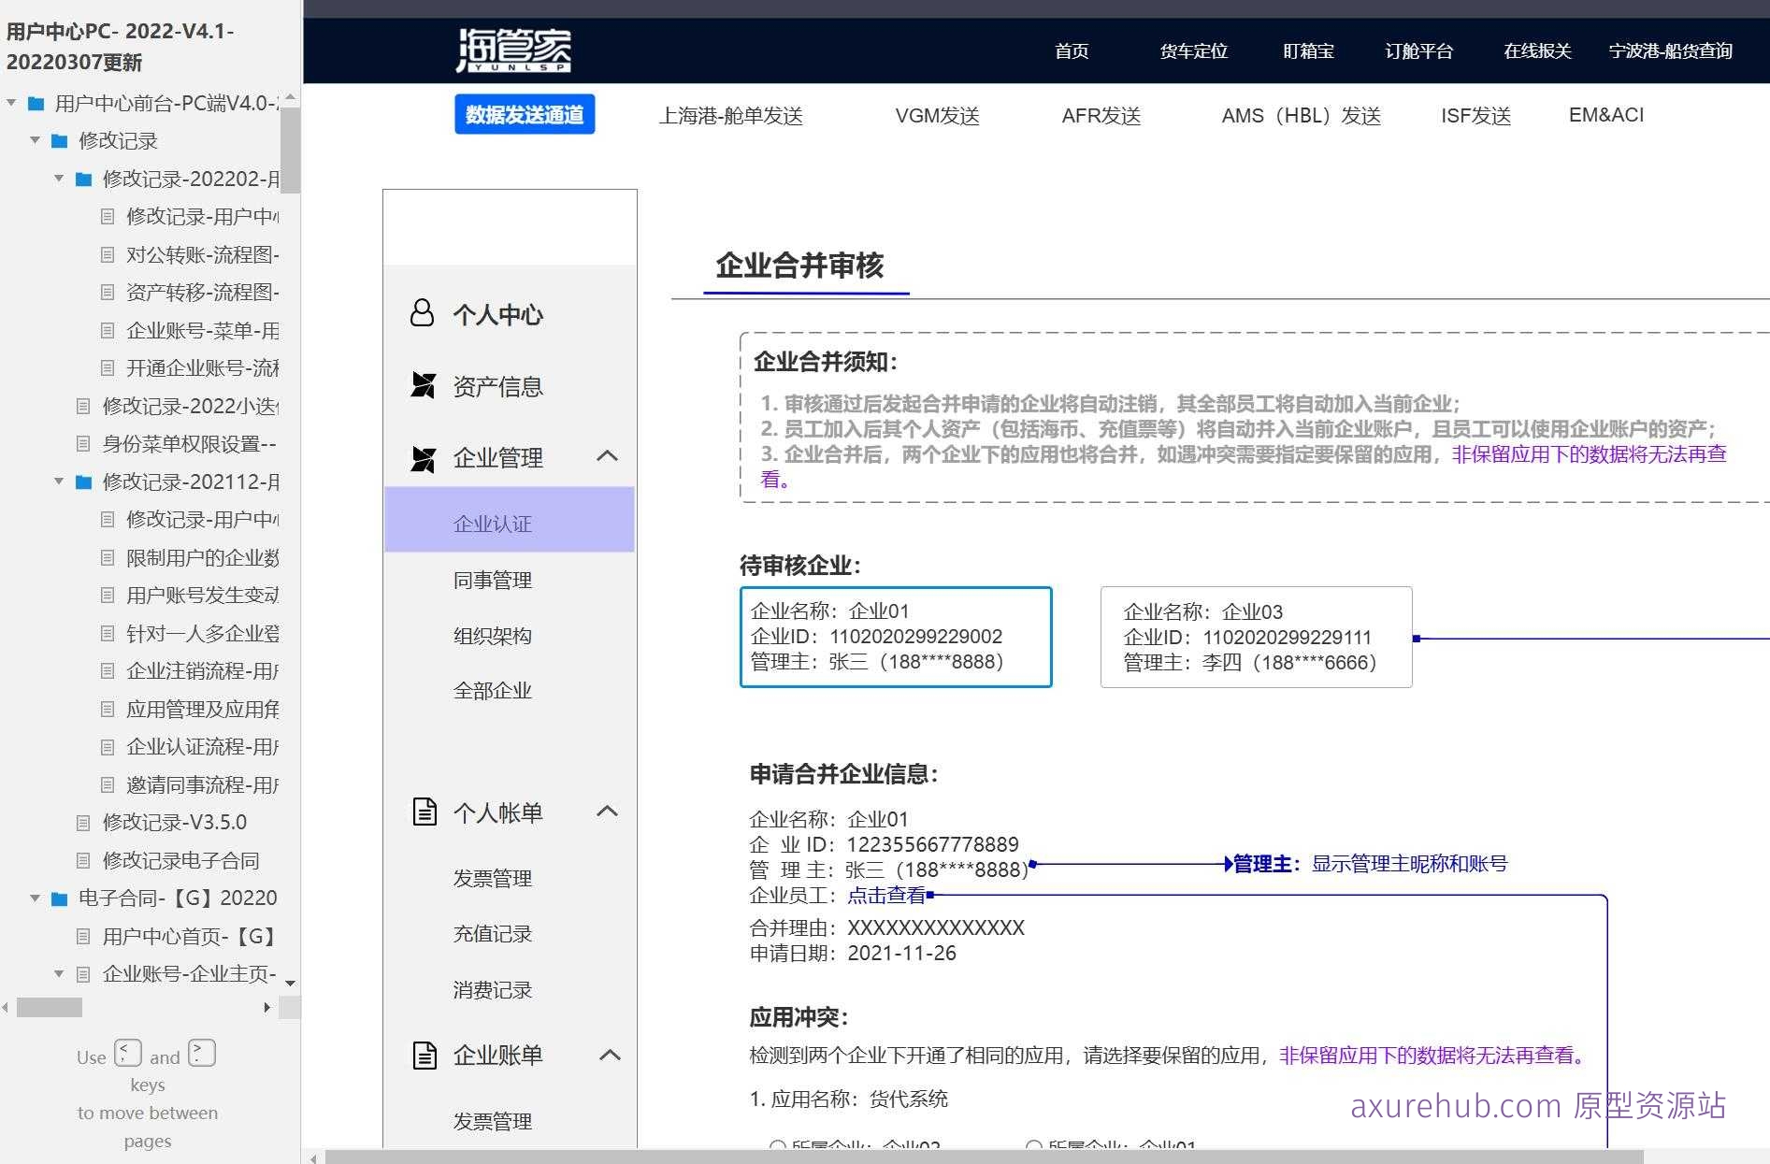Click folder icon of 修改记录-202202
The image size is (1770, 1164).
click(x=83, y=179)
